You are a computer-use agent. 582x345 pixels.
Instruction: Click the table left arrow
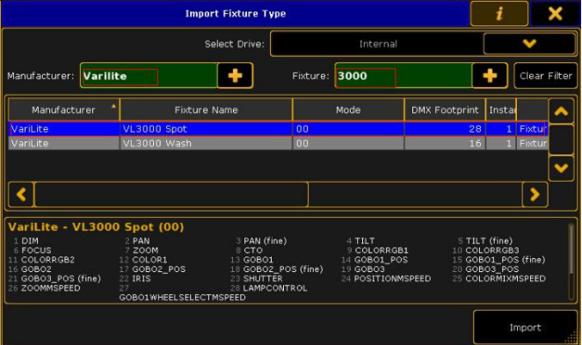21,194
